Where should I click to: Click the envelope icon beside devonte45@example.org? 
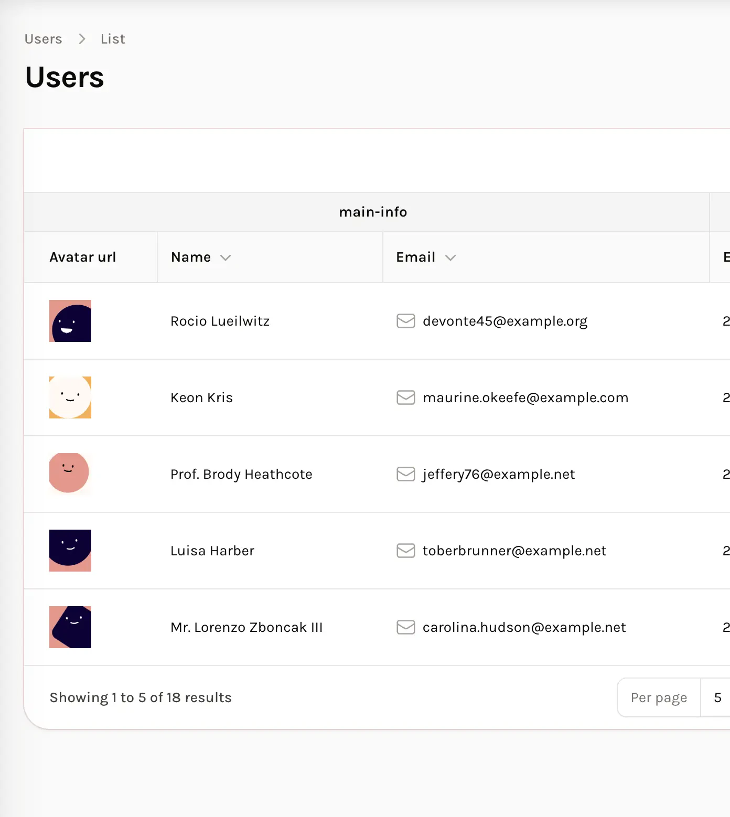pyautogui.click(x=405, y=321)
